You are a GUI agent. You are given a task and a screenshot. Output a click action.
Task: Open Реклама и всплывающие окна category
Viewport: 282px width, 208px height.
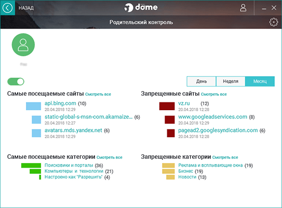pos(210,165)
